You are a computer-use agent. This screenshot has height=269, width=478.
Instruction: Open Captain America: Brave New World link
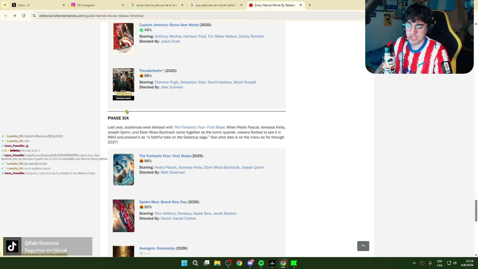pyautogui.click(x=169, y=25)
